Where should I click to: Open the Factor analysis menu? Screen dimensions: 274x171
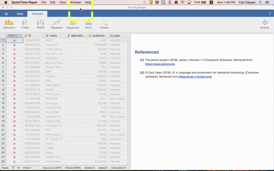click(88, 24)
